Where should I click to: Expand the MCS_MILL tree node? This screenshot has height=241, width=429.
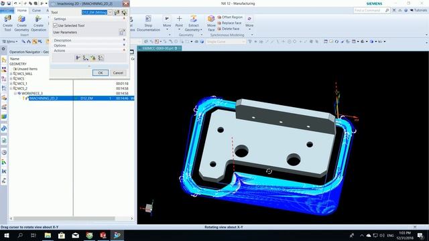point(11,74)
